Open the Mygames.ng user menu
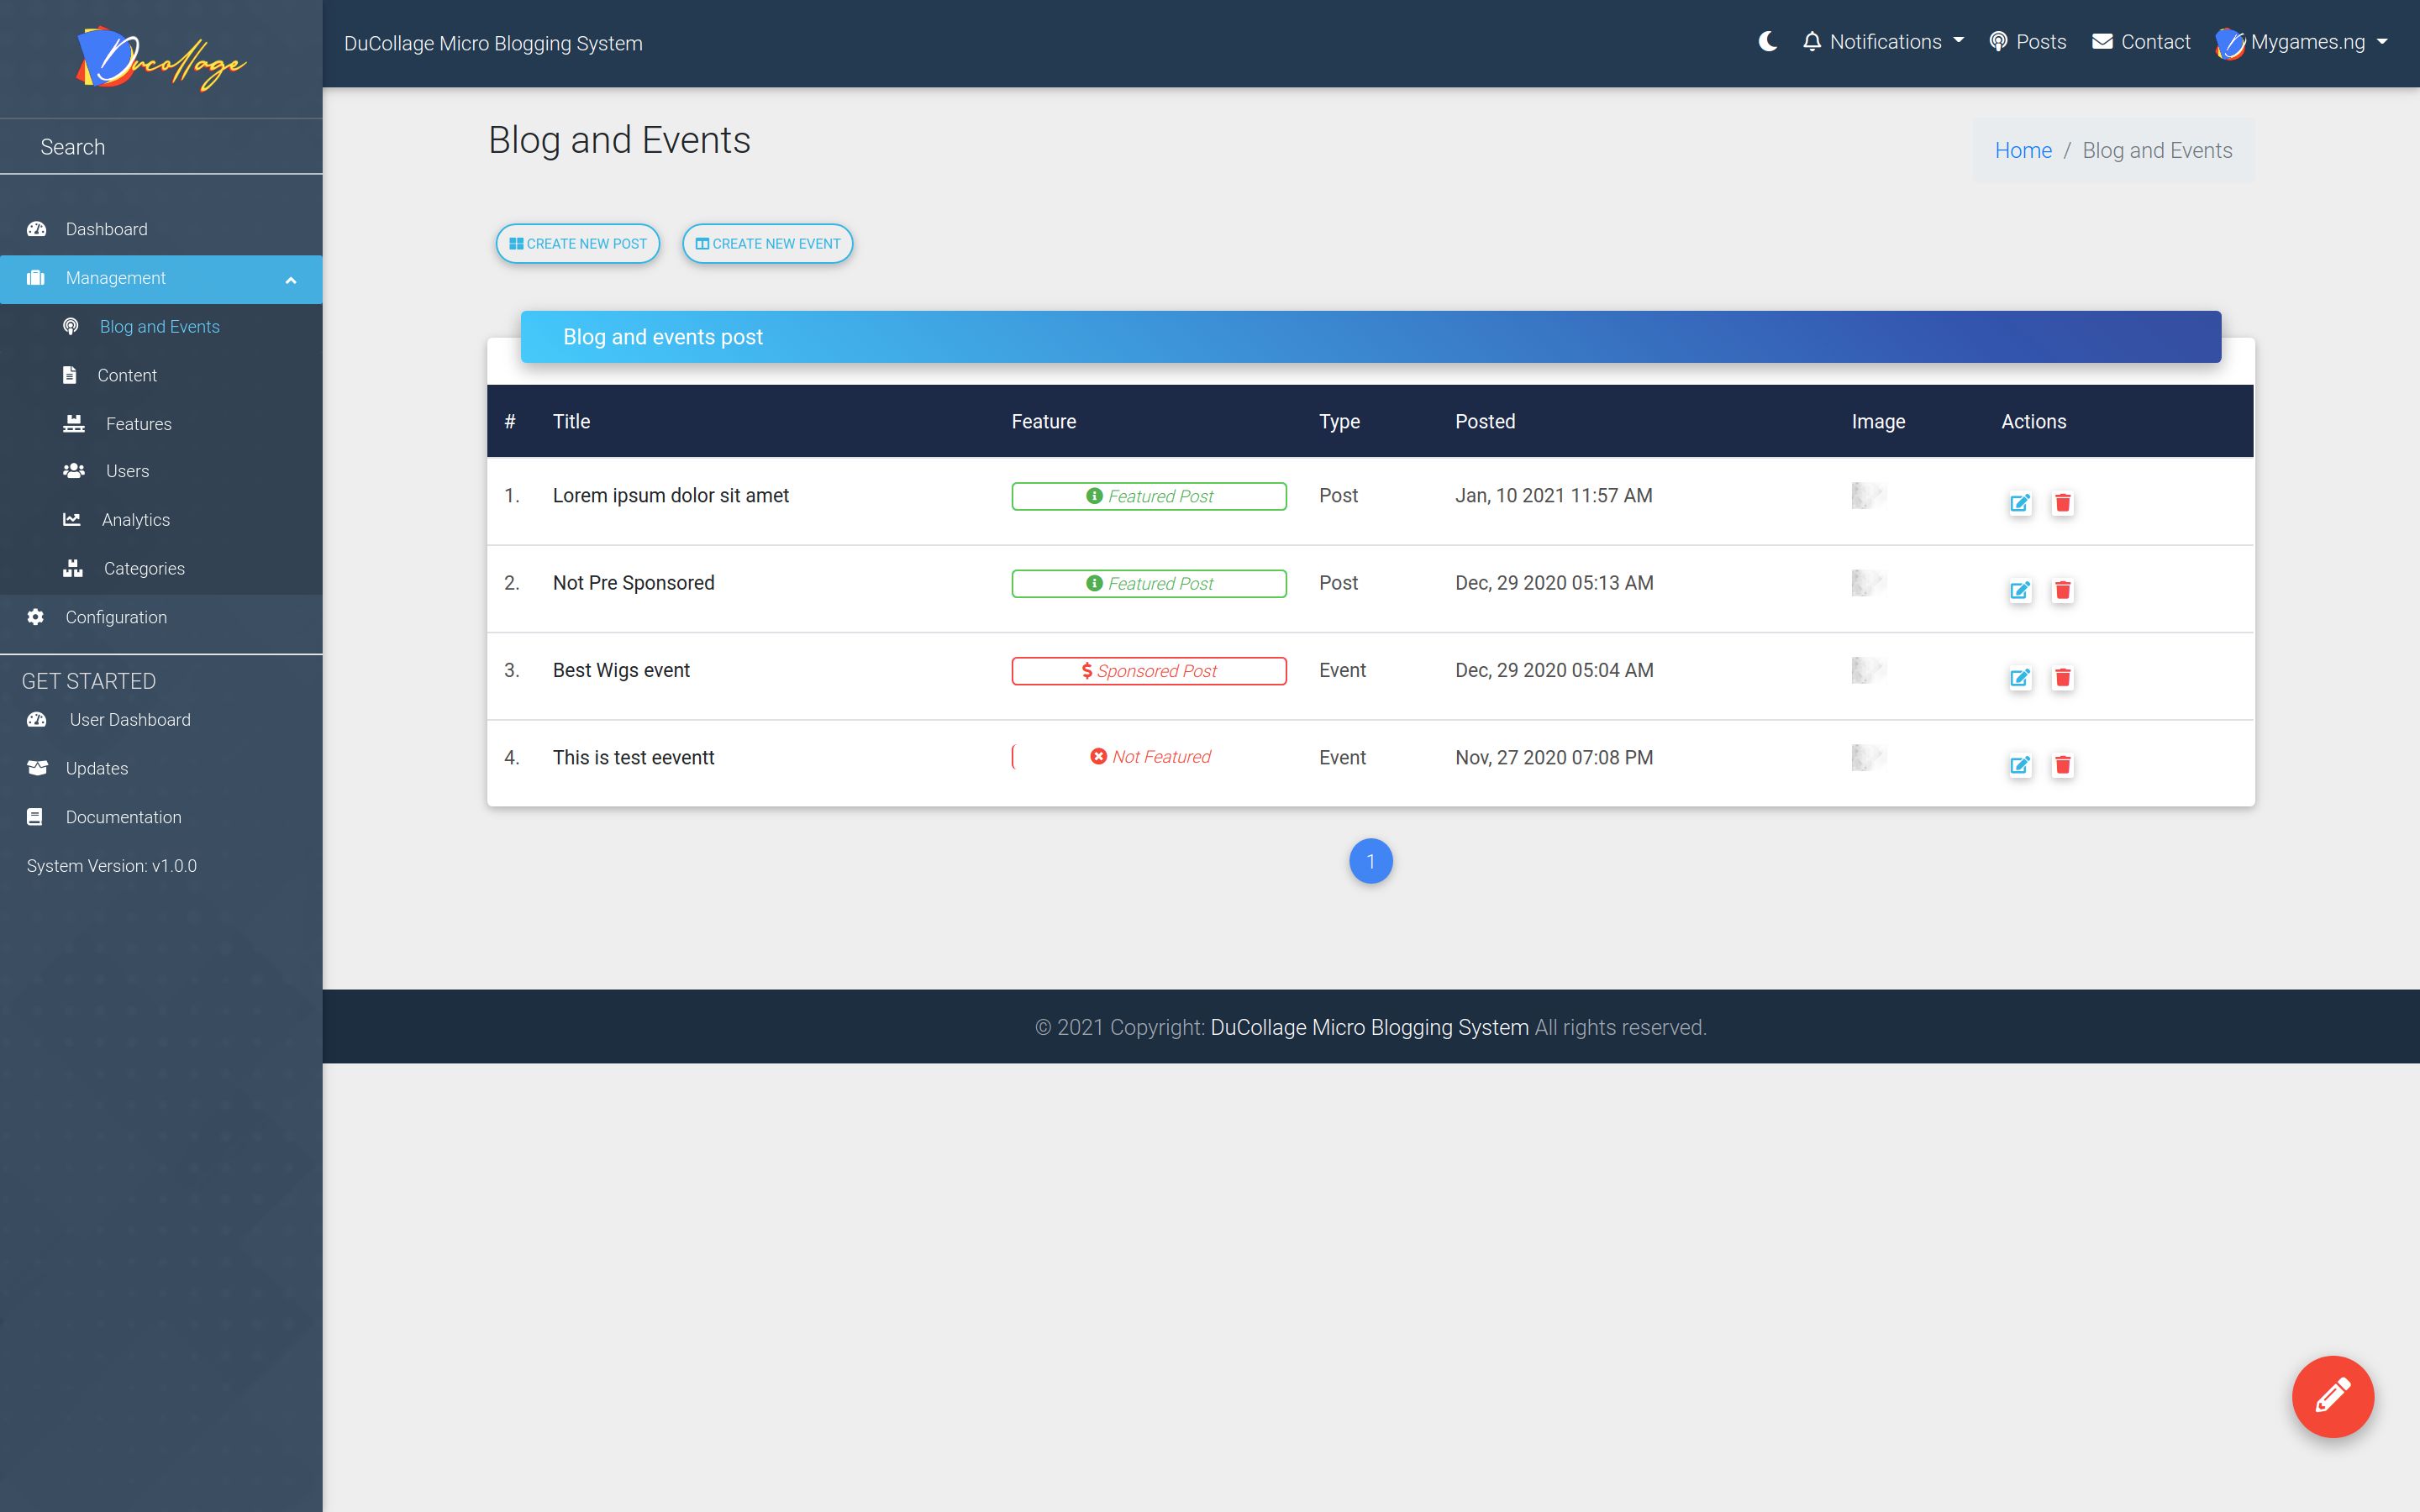The image size is (2420, 1512). coord(2302,42)
